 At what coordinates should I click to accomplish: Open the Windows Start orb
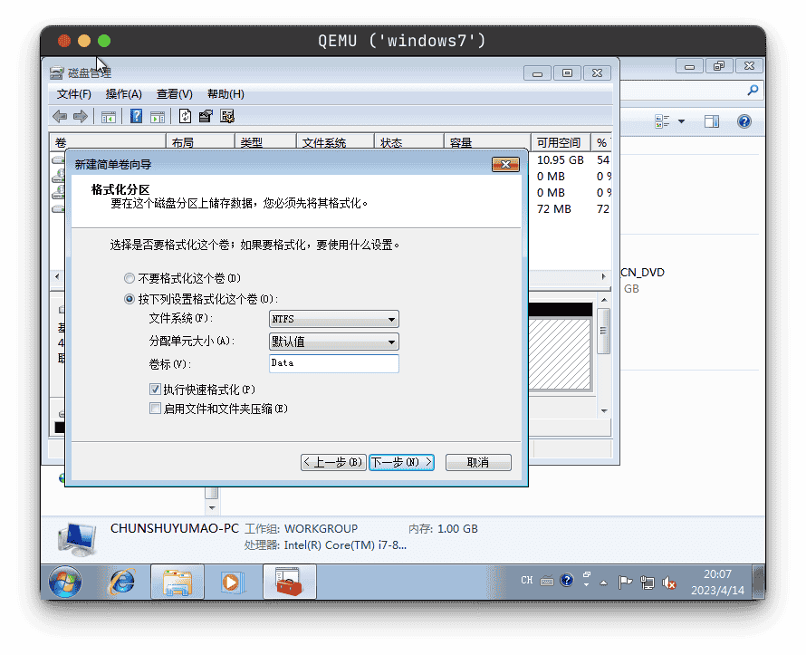coord(65,582)
